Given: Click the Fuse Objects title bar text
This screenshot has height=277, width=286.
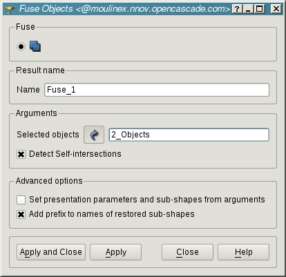Looking at the screenshot, I should point(124,9).
